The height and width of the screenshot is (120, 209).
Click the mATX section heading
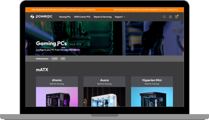(x=42, y=70)
